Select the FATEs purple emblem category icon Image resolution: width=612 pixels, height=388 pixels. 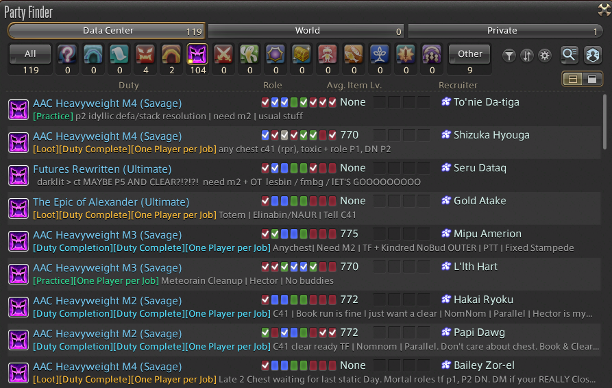coord(276,54)
